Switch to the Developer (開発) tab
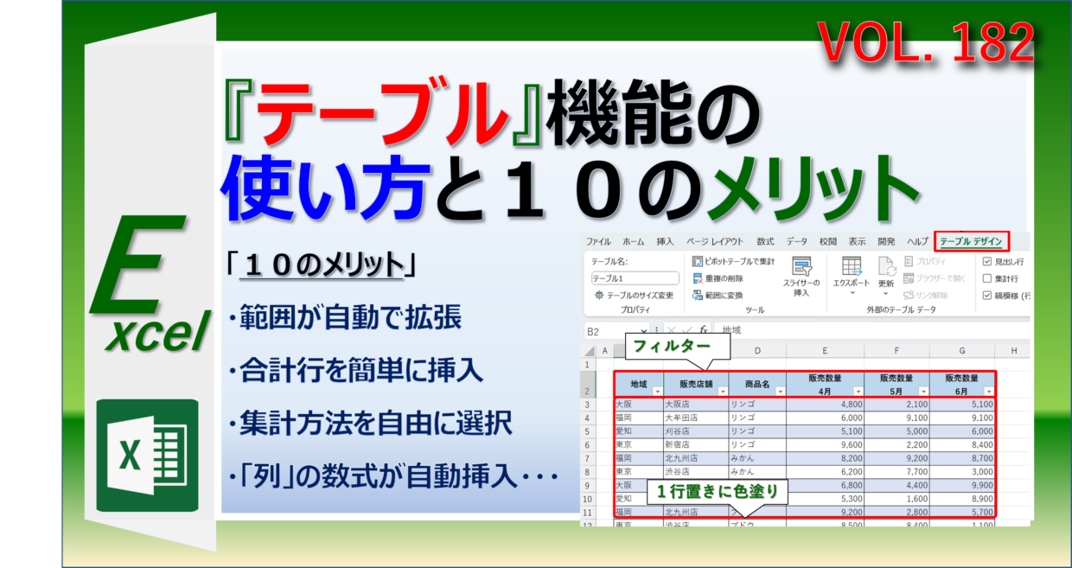 click(x=886, y=241)
